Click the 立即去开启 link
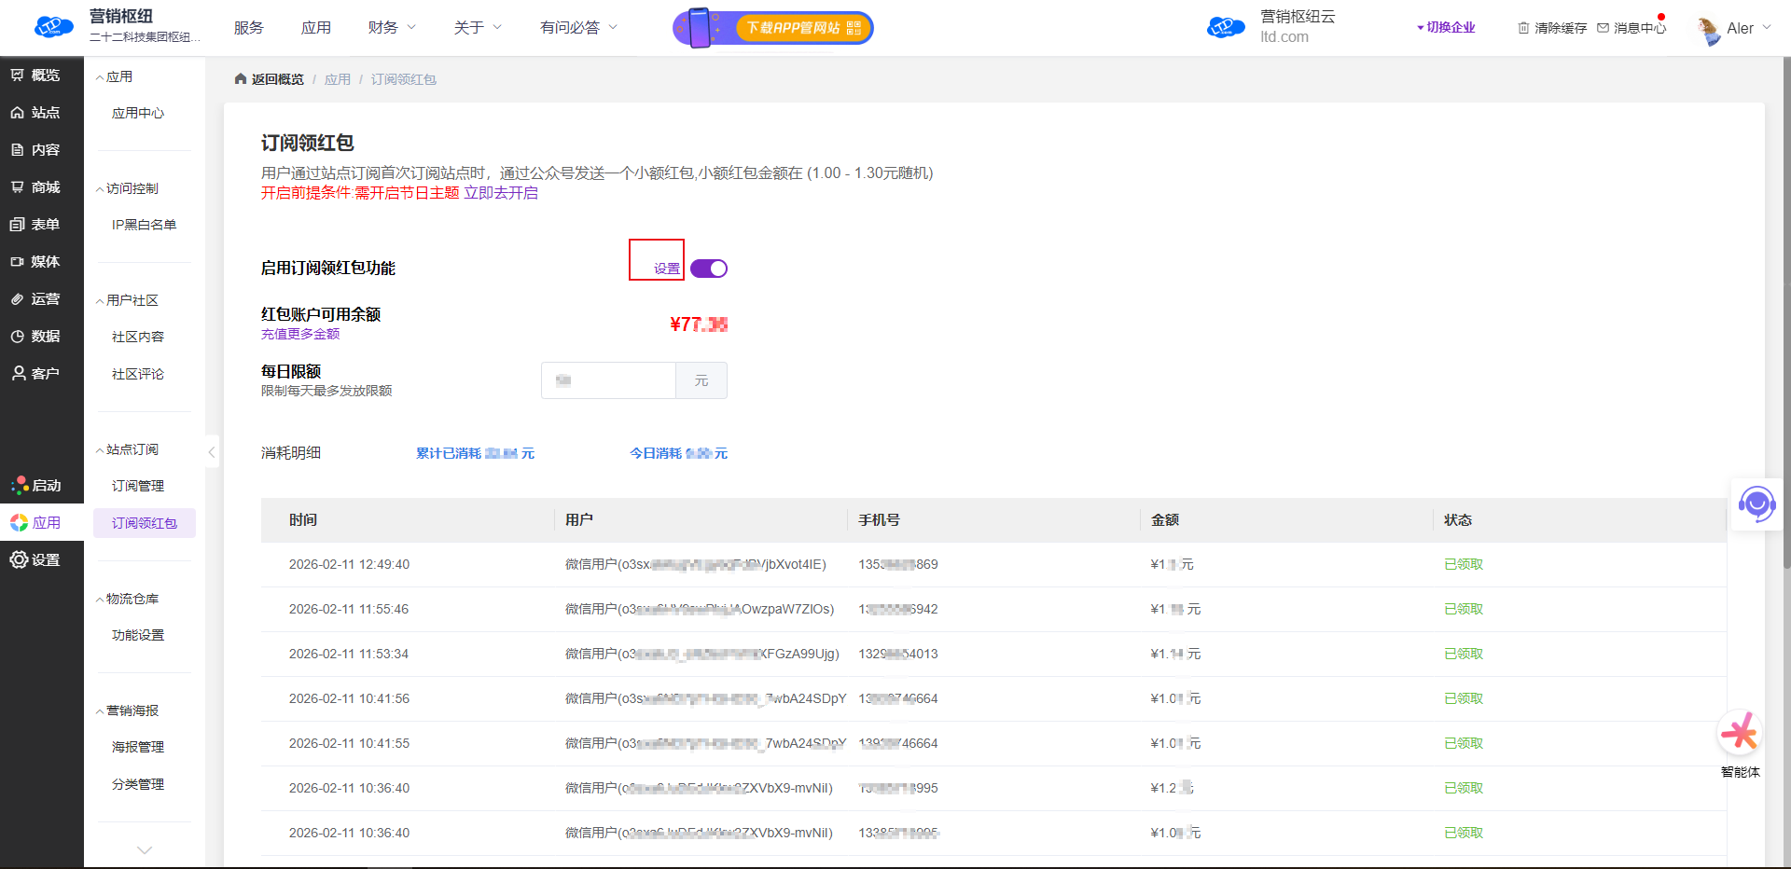 (501, 193)
